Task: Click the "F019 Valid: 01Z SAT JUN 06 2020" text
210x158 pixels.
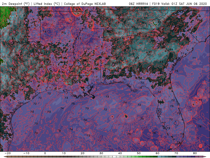Action: 180,4
